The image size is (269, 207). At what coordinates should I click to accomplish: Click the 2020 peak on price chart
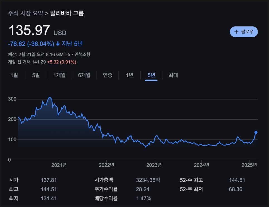click(50, 97)
